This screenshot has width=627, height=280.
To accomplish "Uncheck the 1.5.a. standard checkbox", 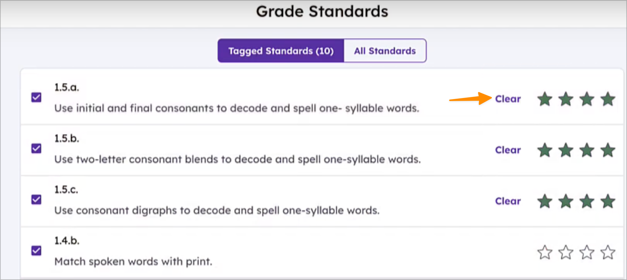I will (x=36, y=97).
